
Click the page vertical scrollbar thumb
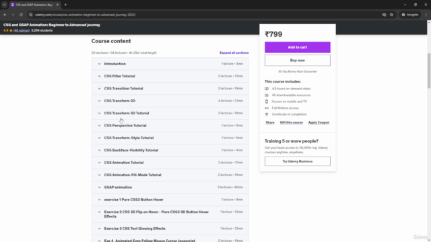tap(429, 71)
